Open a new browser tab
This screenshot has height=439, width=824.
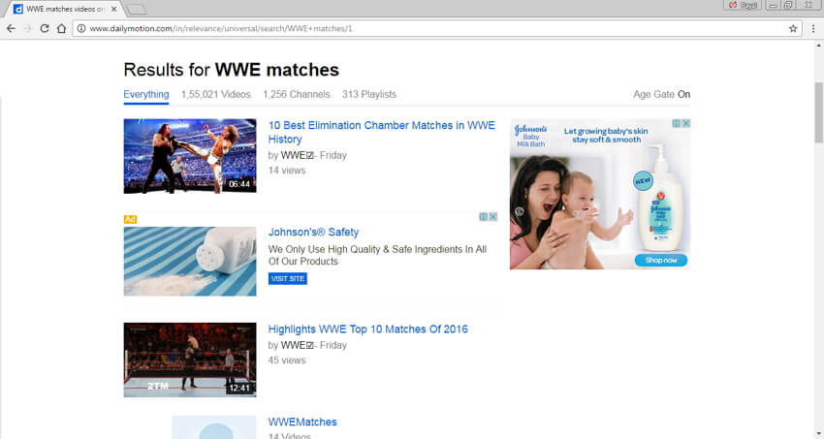point(137,9)
